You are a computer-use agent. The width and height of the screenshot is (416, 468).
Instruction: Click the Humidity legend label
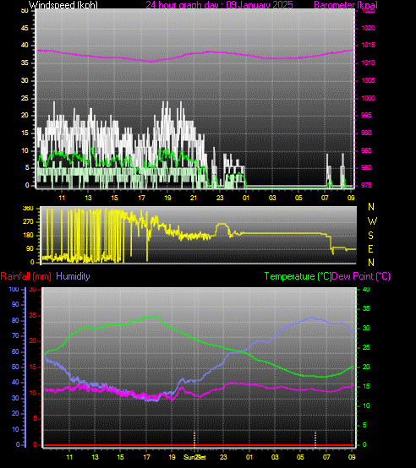[73, 276]
